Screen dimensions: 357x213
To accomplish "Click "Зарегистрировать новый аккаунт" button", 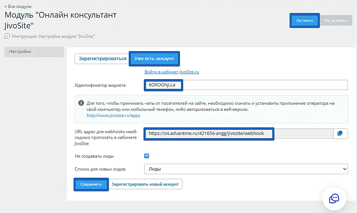I will point(145,184).
